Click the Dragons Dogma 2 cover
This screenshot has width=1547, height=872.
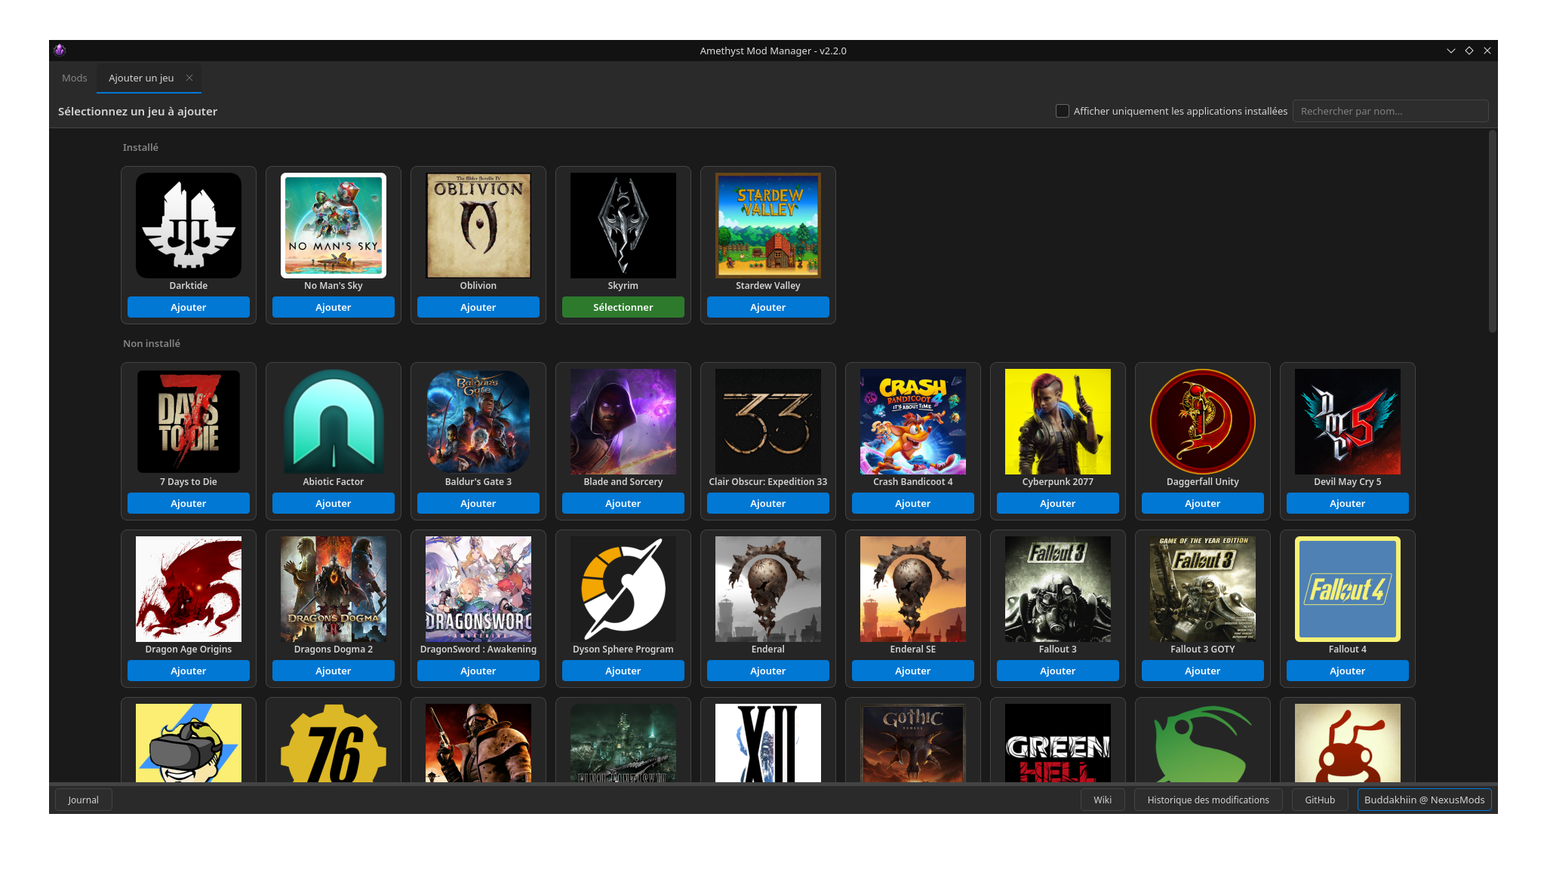(334, 589)
